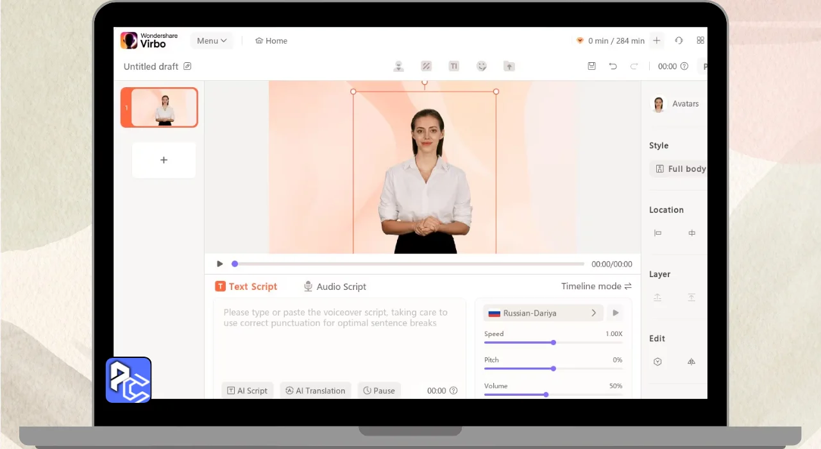Click the Wondershare Virbo logo
Image resolution: width=821 pixels, height=449 pixels.
(149, 40)
